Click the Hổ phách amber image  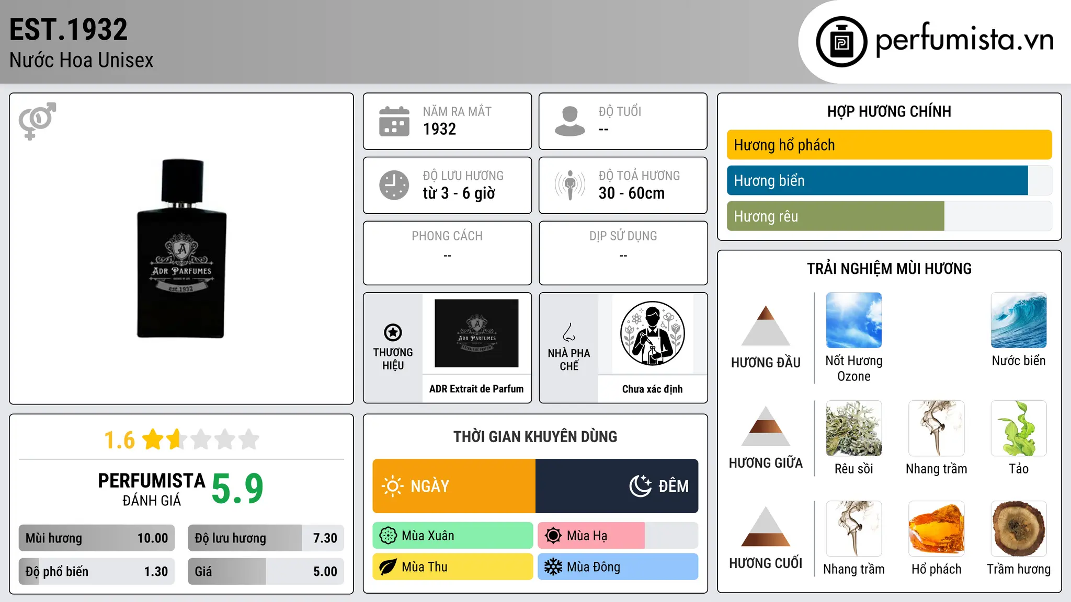click(x=937, y=529)
